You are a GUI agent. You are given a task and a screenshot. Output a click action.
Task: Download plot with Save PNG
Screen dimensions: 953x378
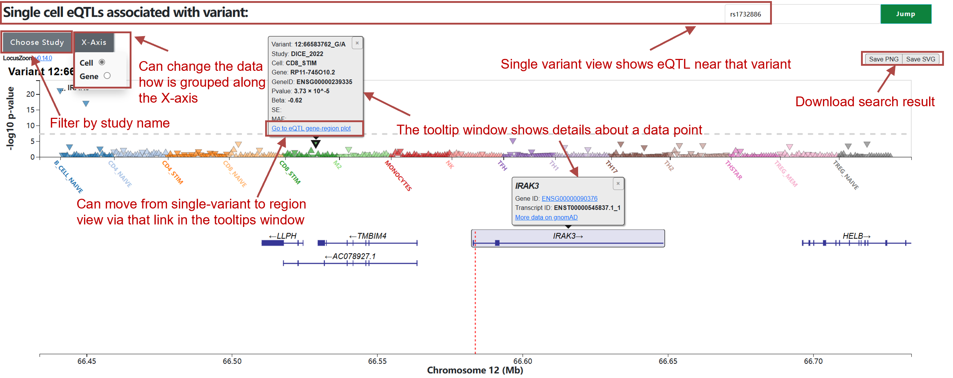[x=883, y=59]
